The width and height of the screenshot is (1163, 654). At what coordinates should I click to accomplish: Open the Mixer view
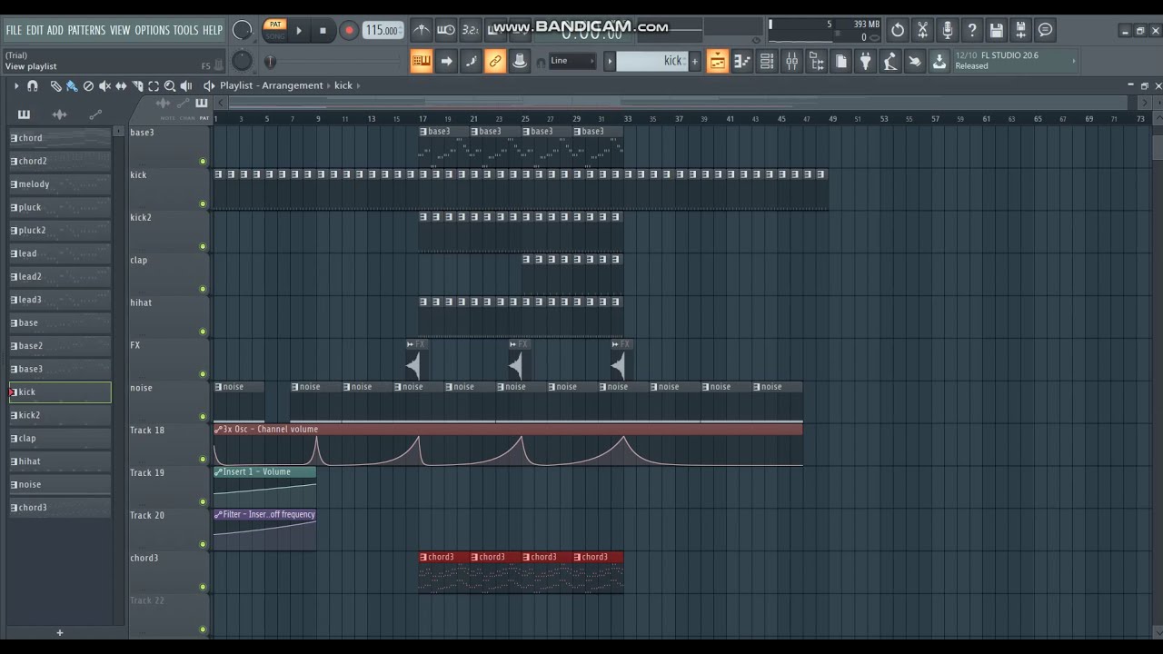point(791,61)
